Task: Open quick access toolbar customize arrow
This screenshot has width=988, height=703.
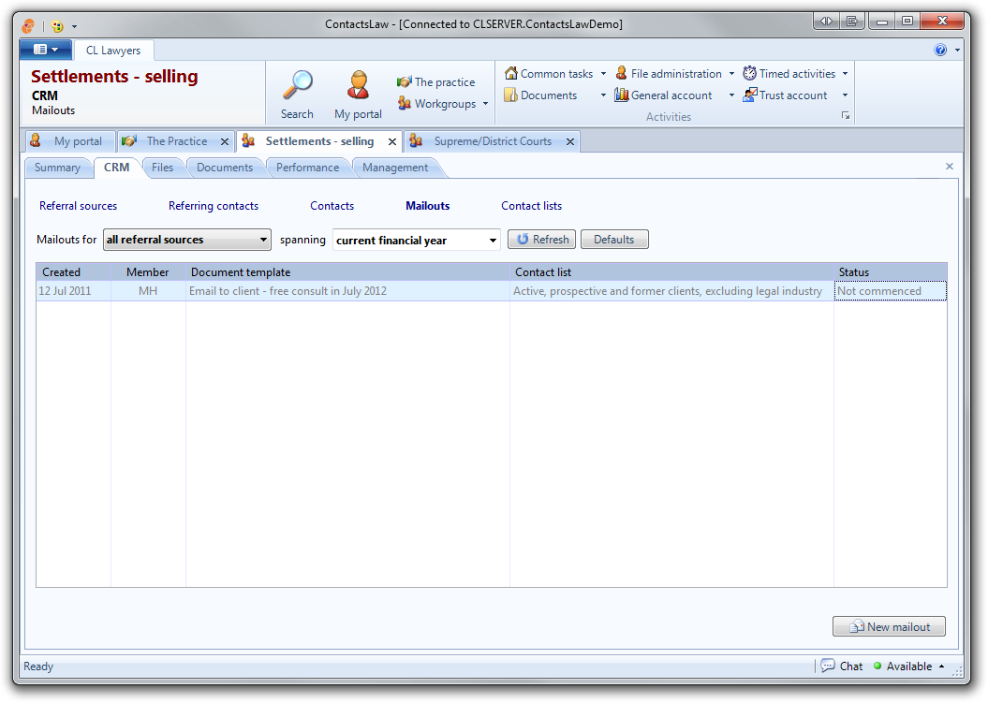Action: (x=74, y=26)
